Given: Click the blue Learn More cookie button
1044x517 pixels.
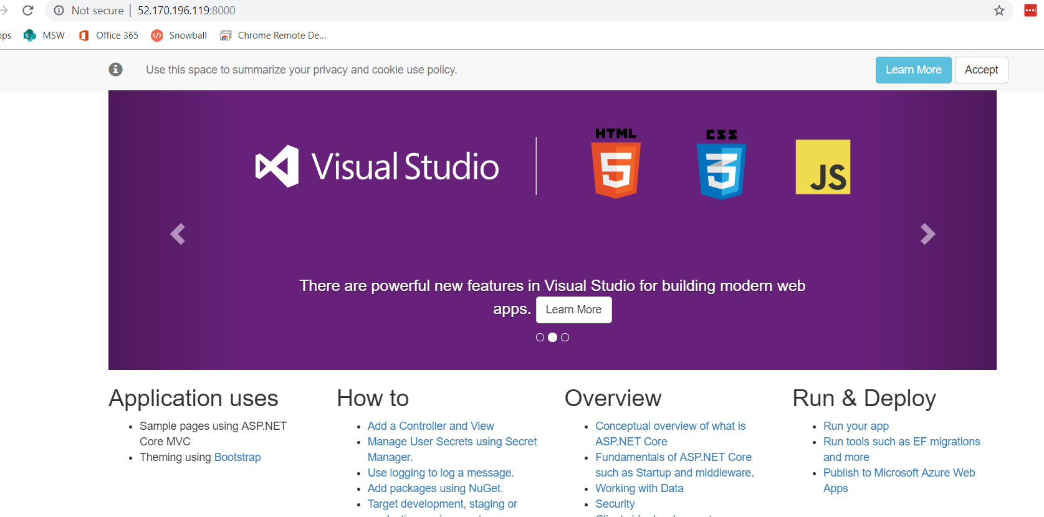Looking at the screenshot, I should (x=913, y=70).
